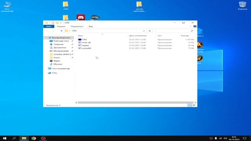The image size is (251, 141).
Task: Click the File Explorer taskbar button
Action: pos(24,138)
